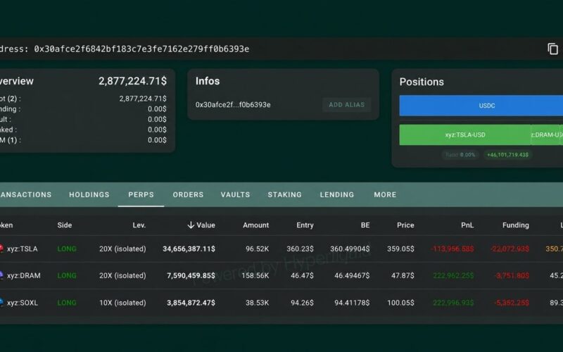Click the xyz:TSLA token icon
This screenshot has height=352, width=563.
[1, 249]
